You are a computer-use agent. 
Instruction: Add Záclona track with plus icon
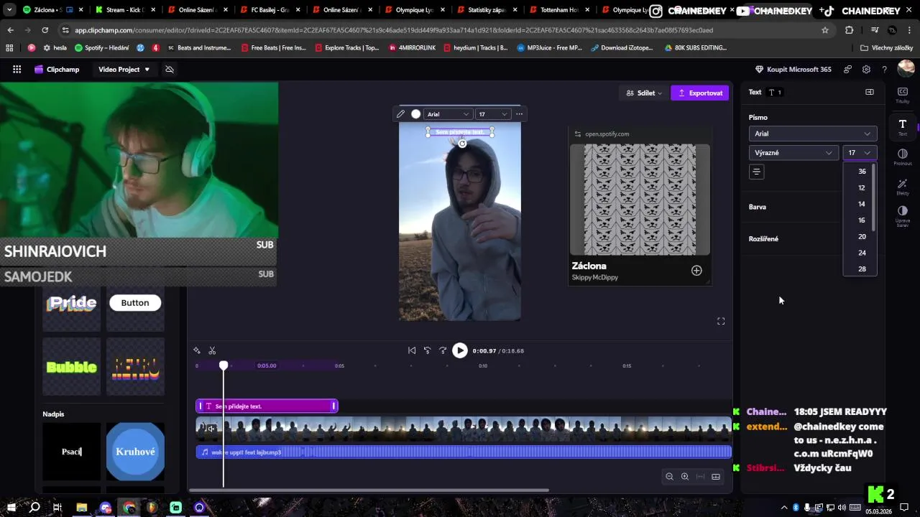[696, 271]
